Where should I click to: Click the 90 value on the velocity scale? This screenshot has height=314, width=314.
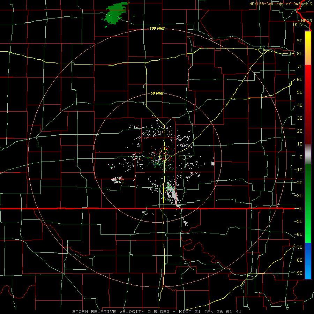pyautogui.click(x=300, y=41)
